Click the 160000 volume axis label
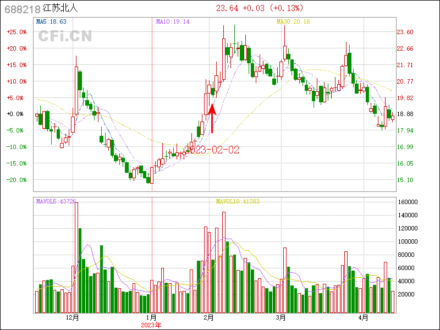The width and height of the screenshot is (440, 330). (408, 202)
